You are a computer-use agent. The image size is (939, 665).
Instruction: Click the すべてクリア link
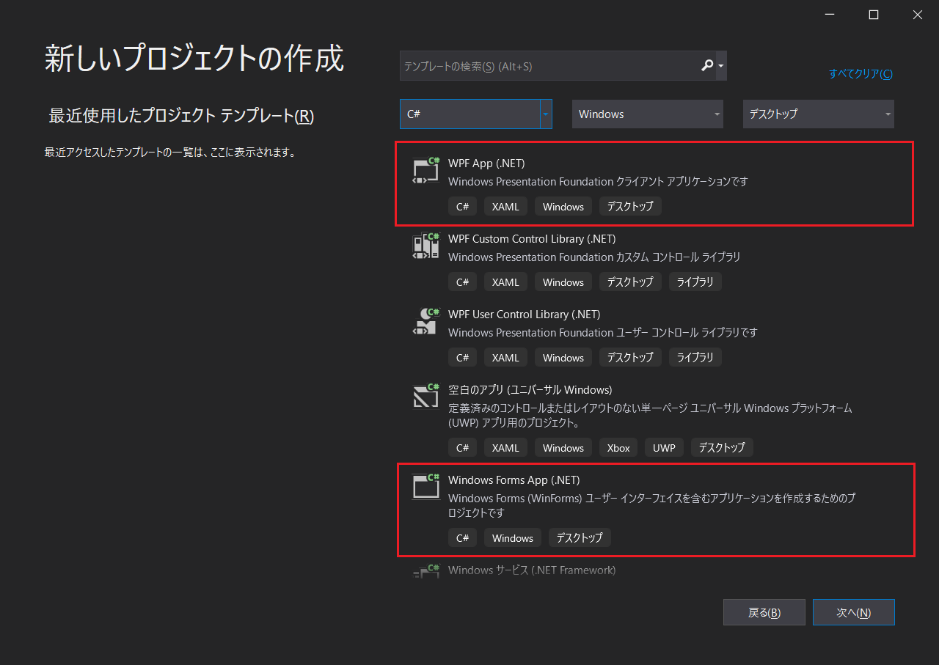(861, 74)
